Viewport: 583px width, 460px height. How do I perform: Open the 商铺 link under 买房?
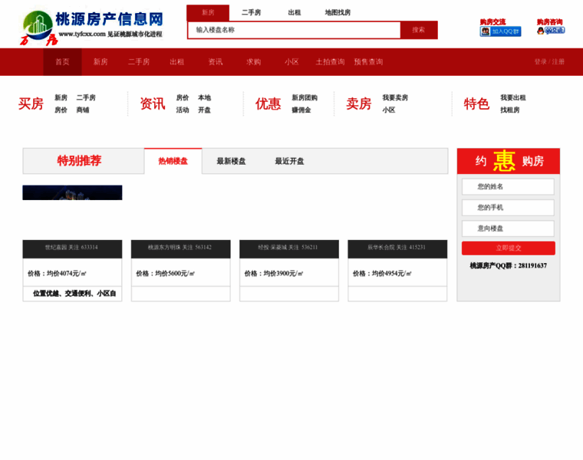[82, 110]
